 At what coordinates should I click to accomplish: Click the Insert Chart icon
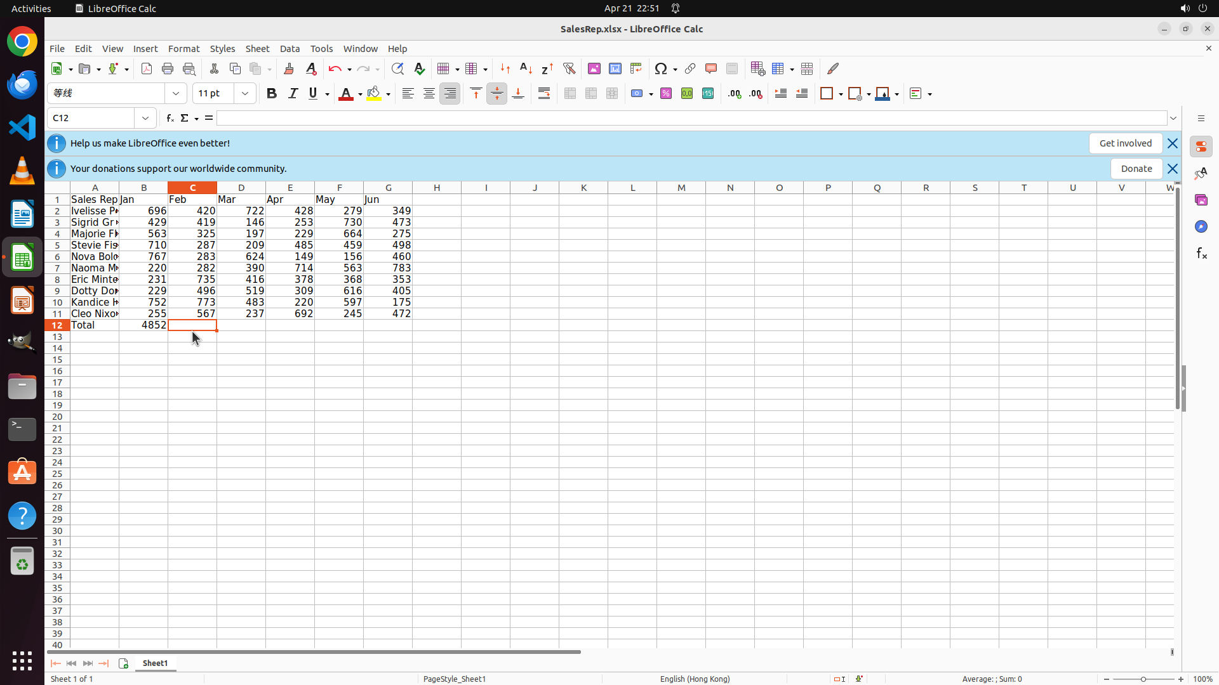(x=615, y=69)
